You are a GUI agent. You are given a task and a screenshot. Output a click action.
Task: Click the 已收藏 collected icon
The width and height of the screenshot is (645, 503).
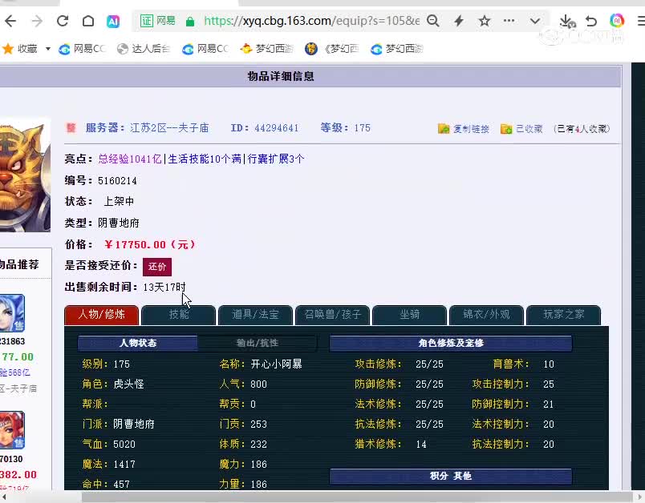pos(506,128)
